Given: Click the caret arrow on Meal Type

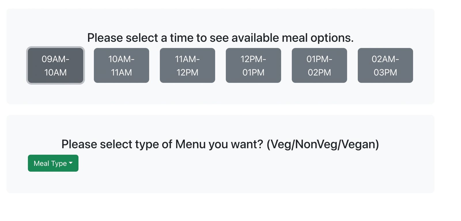Looking at the screenshot, I should point(71,163).
